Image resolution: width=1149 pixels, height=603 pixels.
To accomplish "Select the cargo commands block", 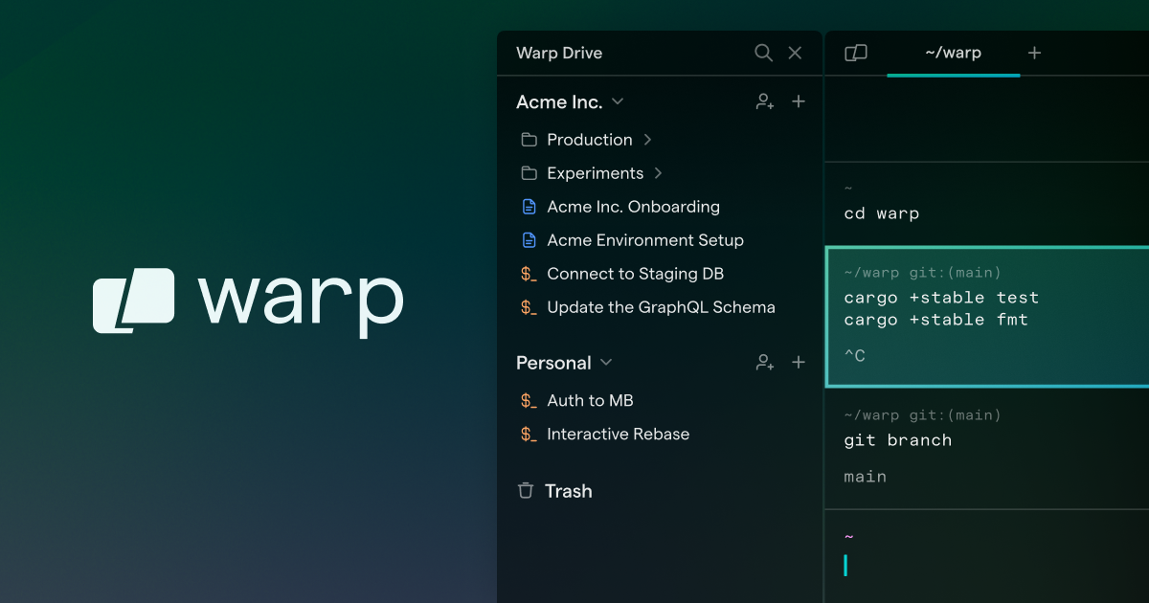I will point(977,316).
